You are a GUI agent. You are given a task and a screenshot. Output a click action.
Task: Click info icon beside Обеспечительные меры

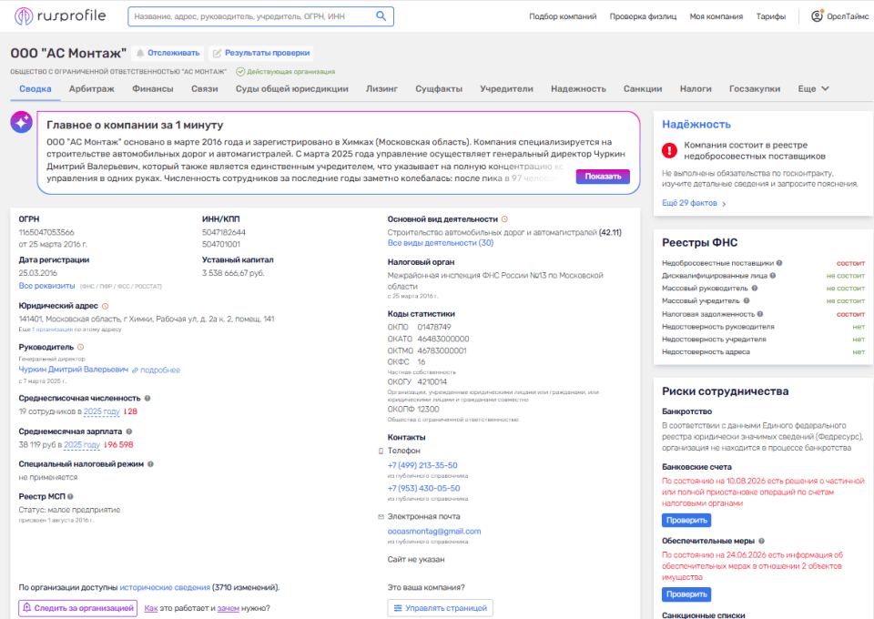click(x=761, y=541)
